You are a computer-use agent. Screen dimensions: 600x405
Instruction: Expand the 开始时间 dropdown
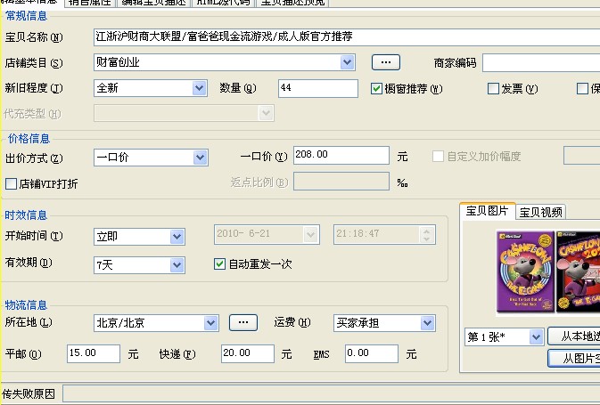pyautogui.click(x=177, y=237)
